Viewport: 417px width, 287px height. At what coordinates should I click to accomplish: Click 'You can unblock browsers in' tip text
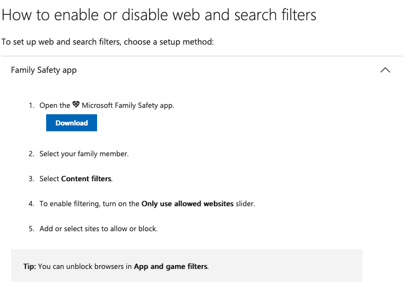tap(85, 266)
